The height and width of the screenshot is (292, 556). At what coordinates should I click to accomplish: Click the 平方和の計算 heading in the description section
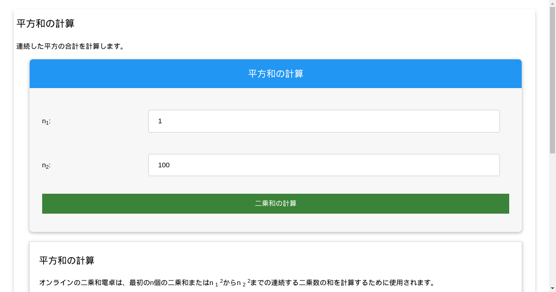click(x=67, y=260)
